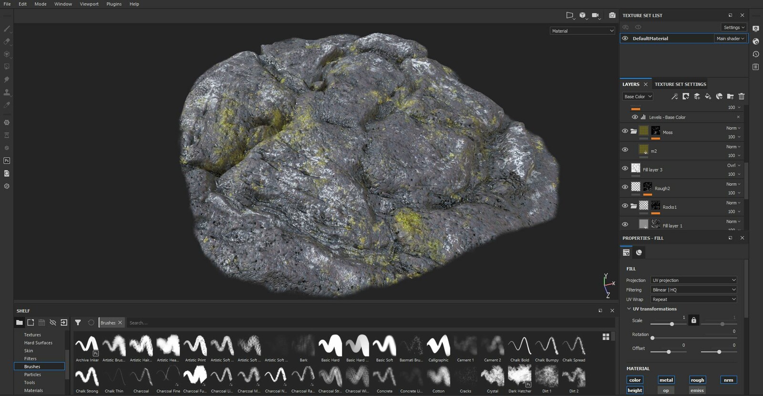Open the Viewport menu
The image size is (763, 396).
pyautogui.click(x=89, y=4)
